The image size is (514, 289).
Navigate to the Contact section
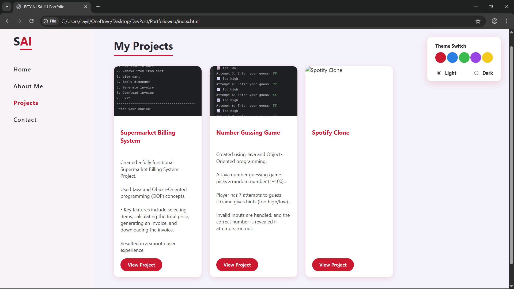click(x=25, y=120)
